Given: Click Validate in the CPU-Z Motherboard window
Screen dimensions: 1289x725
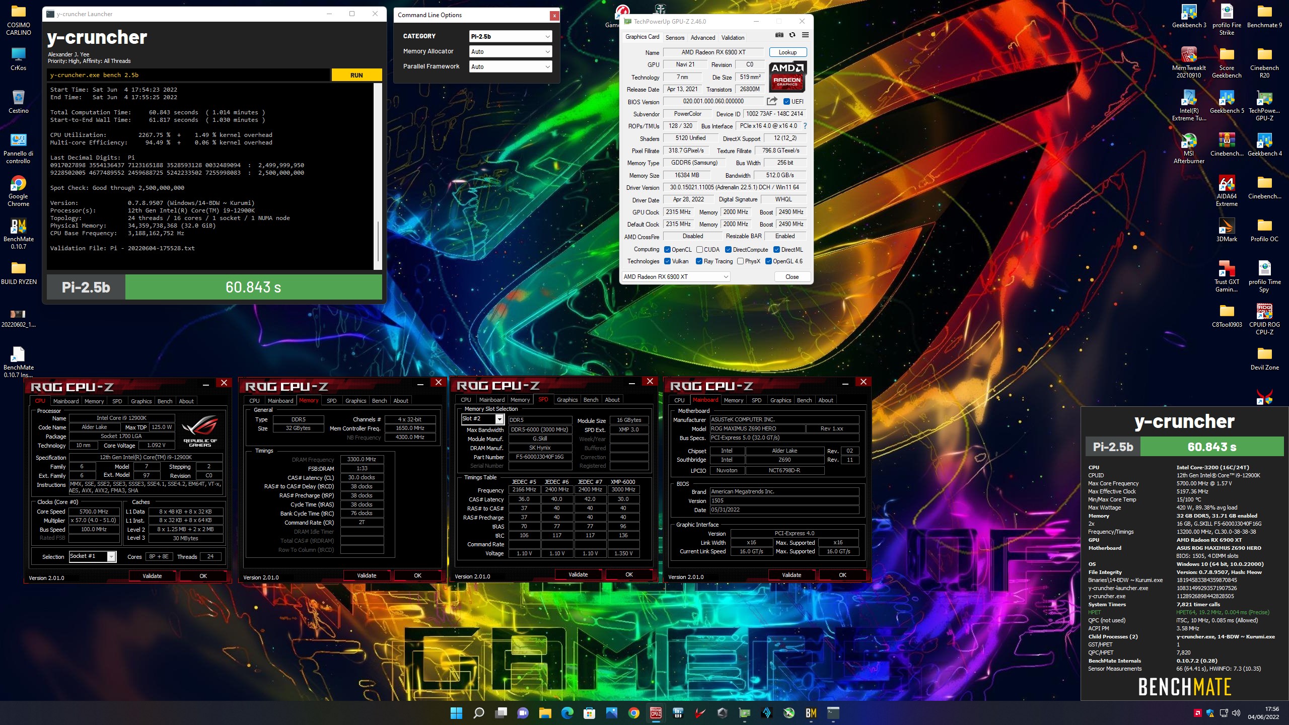Looking at the screenshot, I should [792, 575].
